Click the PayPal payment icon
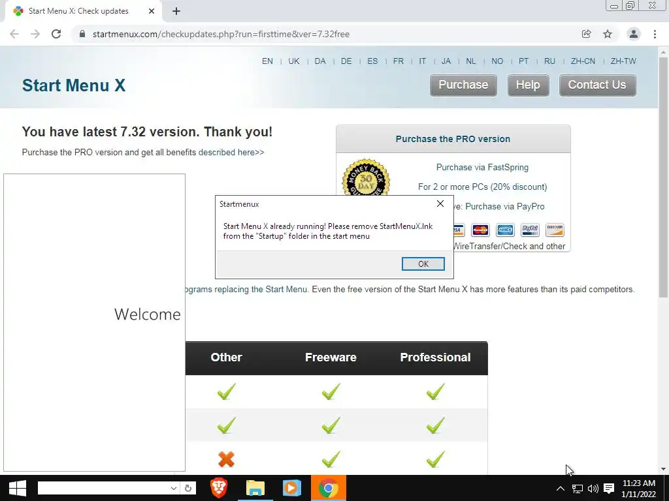The width and height of the screenshot is (669, 501). [530, 230]
